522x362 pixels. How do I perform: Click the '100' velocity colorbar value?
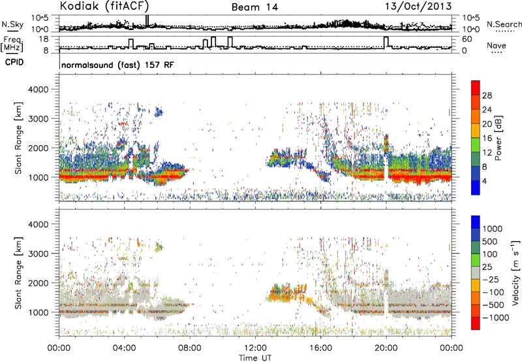click(x=491, y=254)
